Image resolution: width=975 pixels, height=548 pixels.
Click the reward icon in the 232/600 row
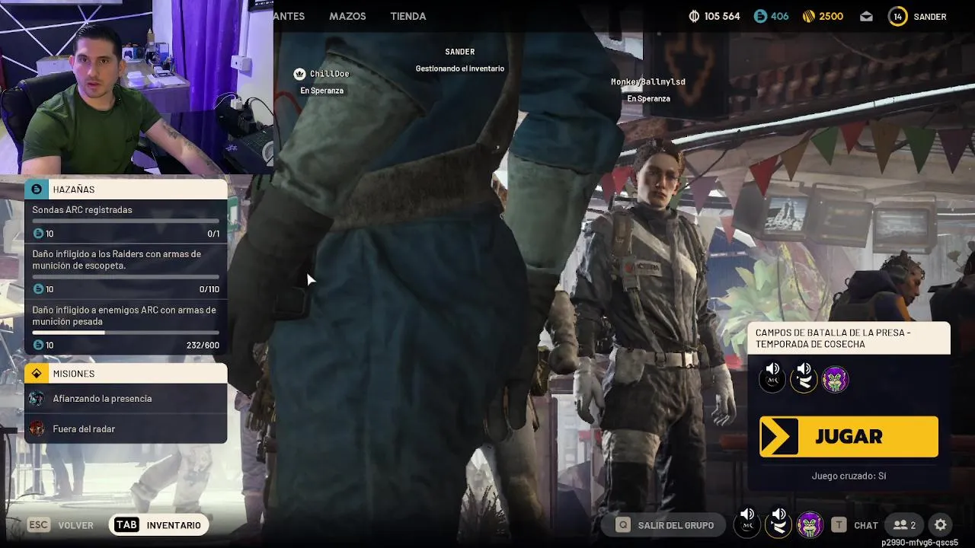click(38, 346)
